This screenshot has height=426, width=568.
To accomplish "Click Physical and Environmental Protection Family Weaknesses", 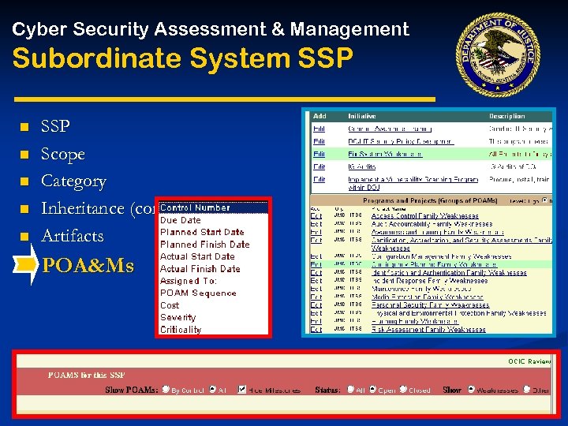I will tap(459, 313).
